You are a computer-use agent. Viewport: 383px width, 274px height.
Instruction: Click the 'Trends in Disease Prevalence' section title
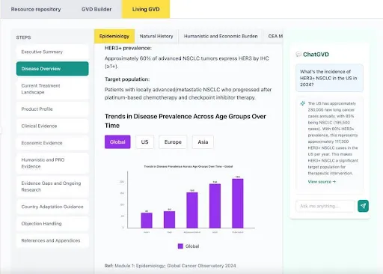(186, 121)
